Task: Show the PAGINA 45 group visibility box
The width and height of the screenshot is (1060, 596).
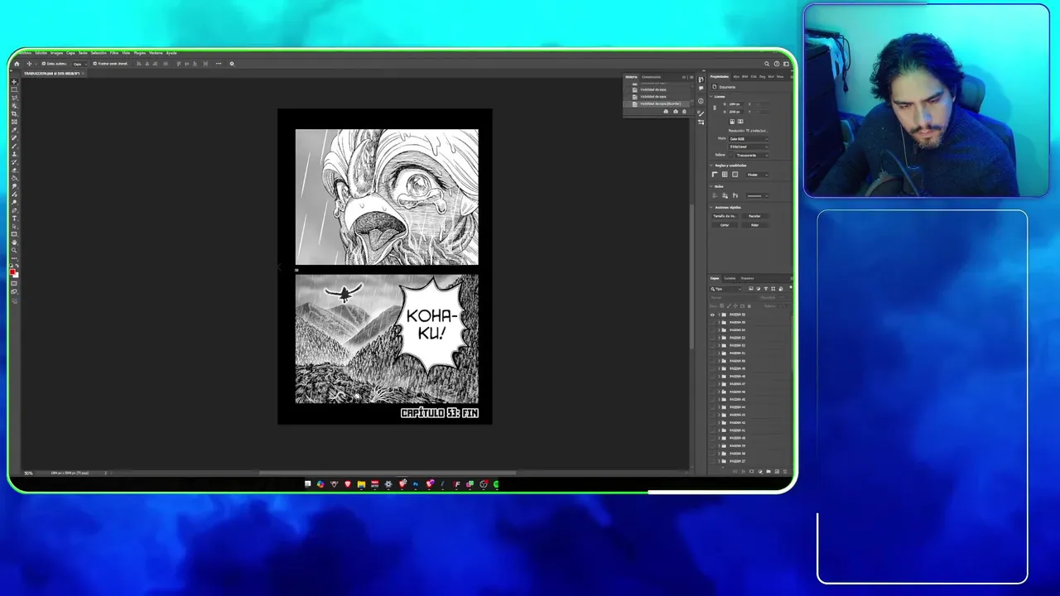Action: click(x=712, y=400)
